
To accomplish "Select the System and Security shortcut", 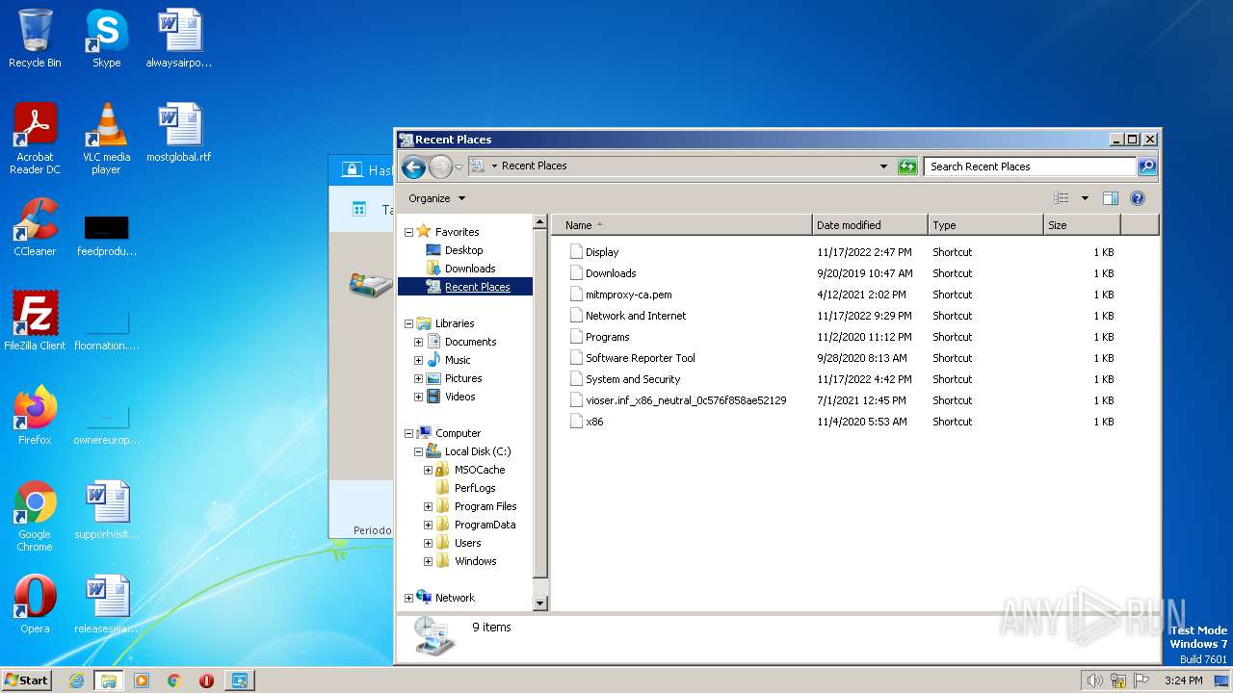I will coord(841,379).
